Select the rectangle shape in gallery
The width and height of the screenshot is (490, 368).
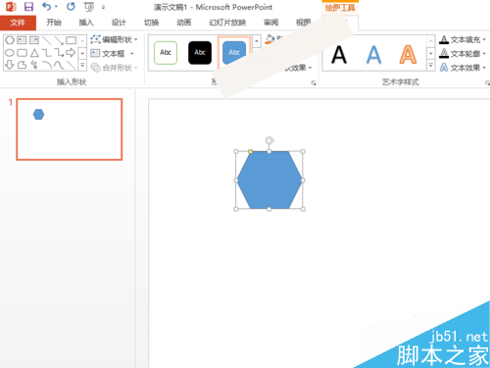pyautogui.click(x=71, y=40)
